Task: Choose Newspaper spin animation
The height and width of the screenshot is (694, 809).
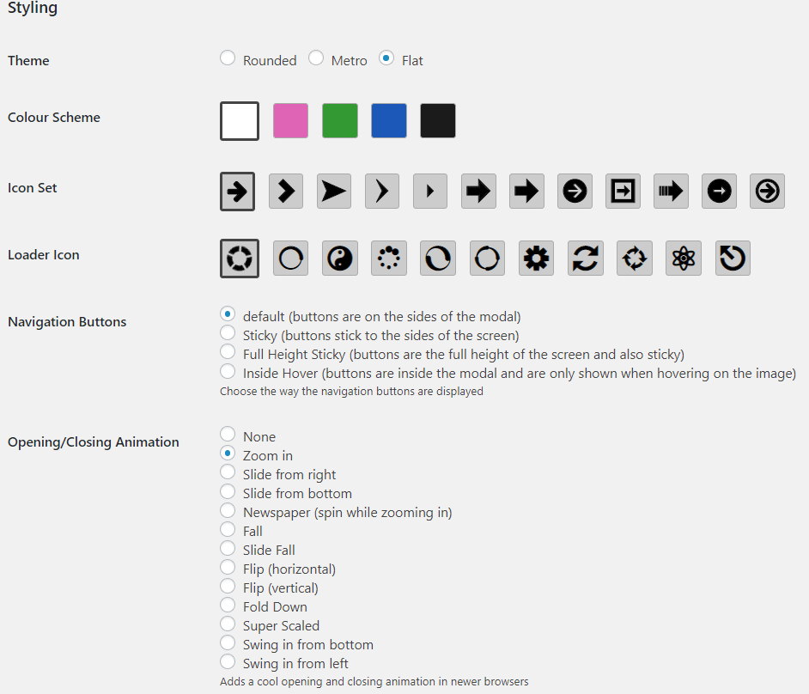Action: coord(228,510)
